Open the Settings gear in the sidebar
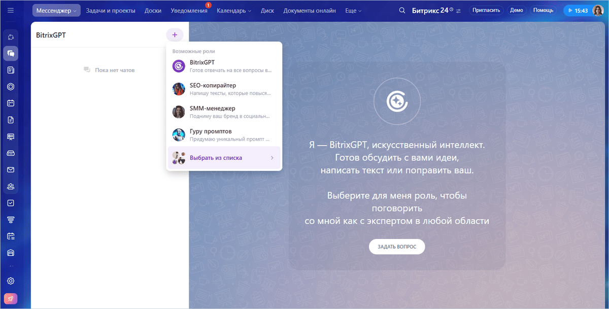This screenshot has height=309, width=609. point(11,281)
